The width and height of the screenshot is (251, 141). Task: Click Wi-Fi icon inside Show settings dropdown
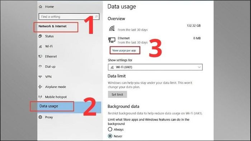pos(112,67)
